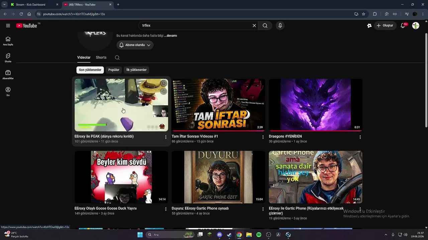Open a new browser tab
428x240 pixels.
coord(118,5)
